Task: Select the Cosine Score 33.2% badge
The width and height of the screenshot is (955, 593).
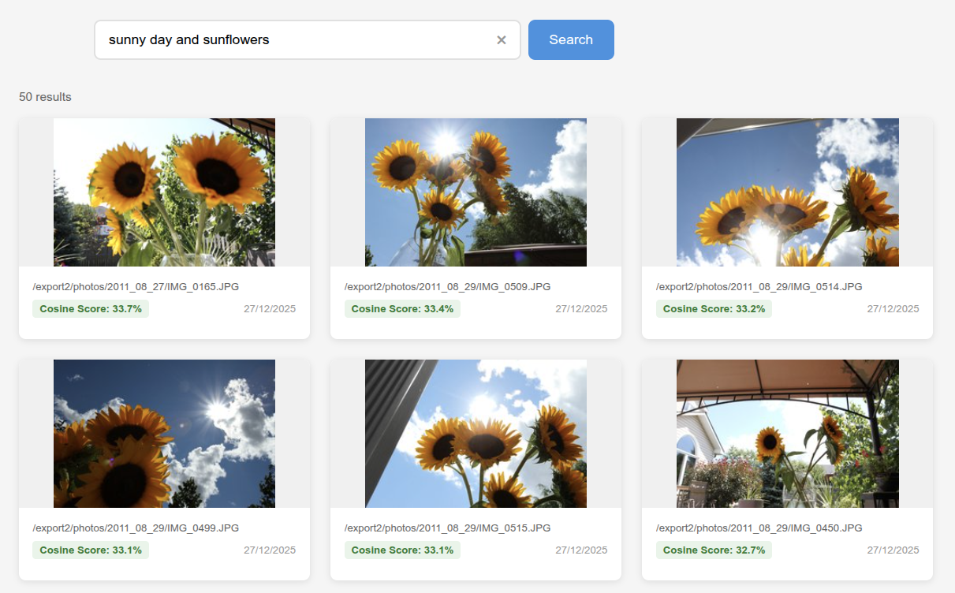Action: point(714,309)
